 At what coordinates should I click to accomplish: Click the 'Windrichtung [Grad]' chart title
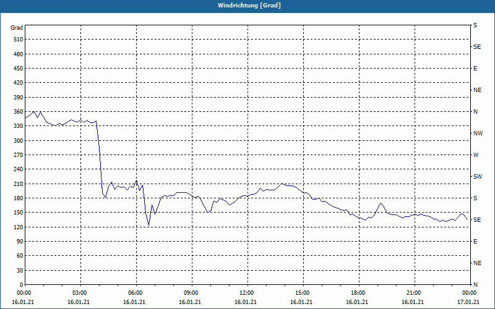pyautogui.click(x=249, y=6)
